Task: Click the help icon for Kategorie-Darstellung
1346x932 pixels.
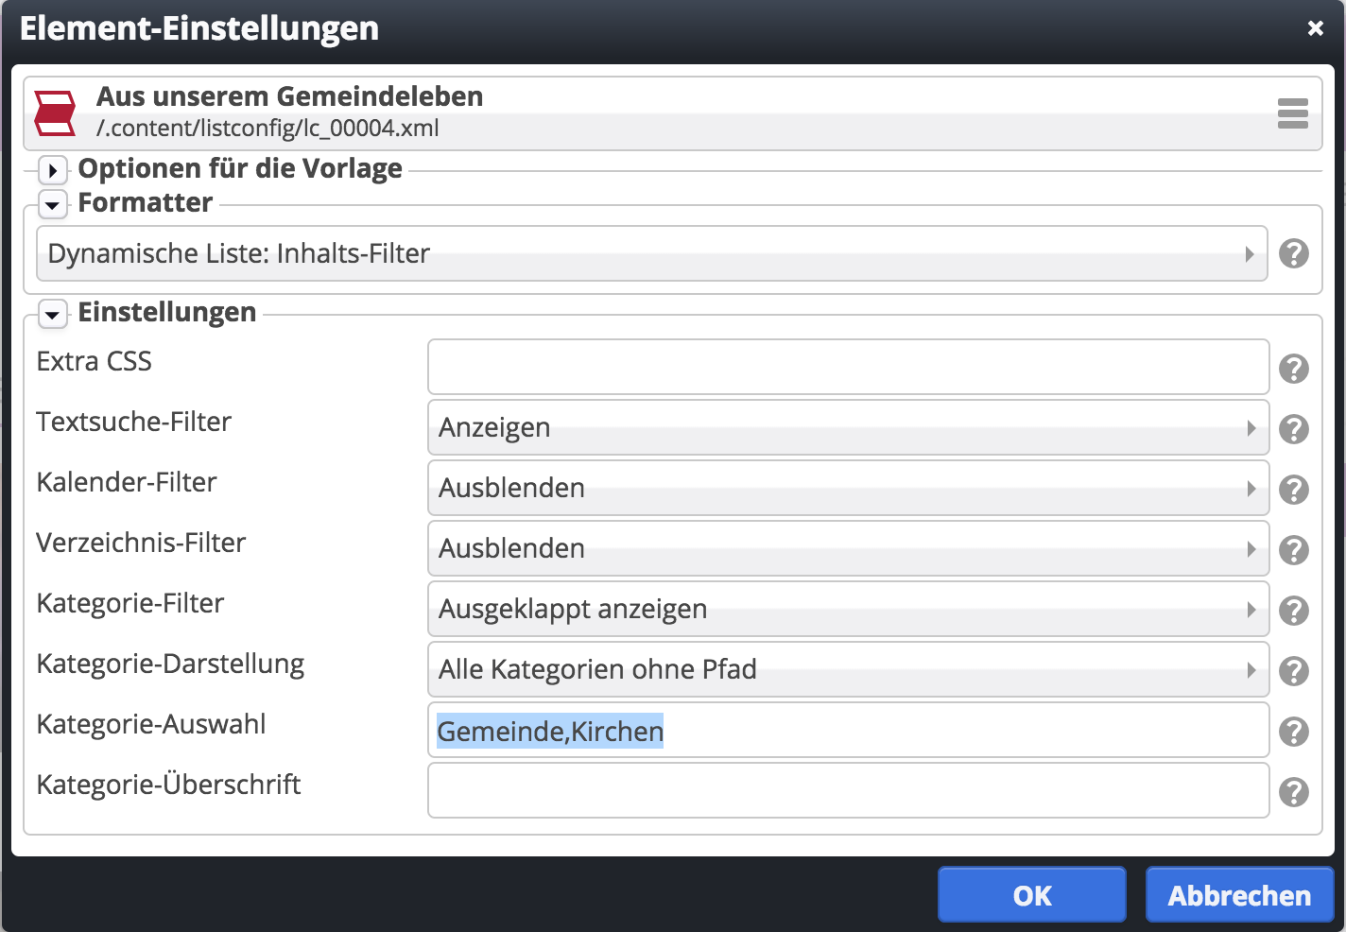Action: 1294,670
